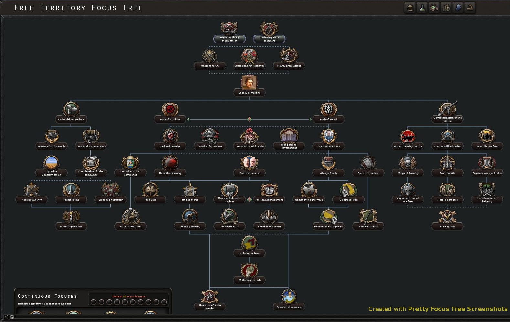Select the Urgent Military Mobilization focus
Screen dimensions: 510x322
[x=229, y=33]
